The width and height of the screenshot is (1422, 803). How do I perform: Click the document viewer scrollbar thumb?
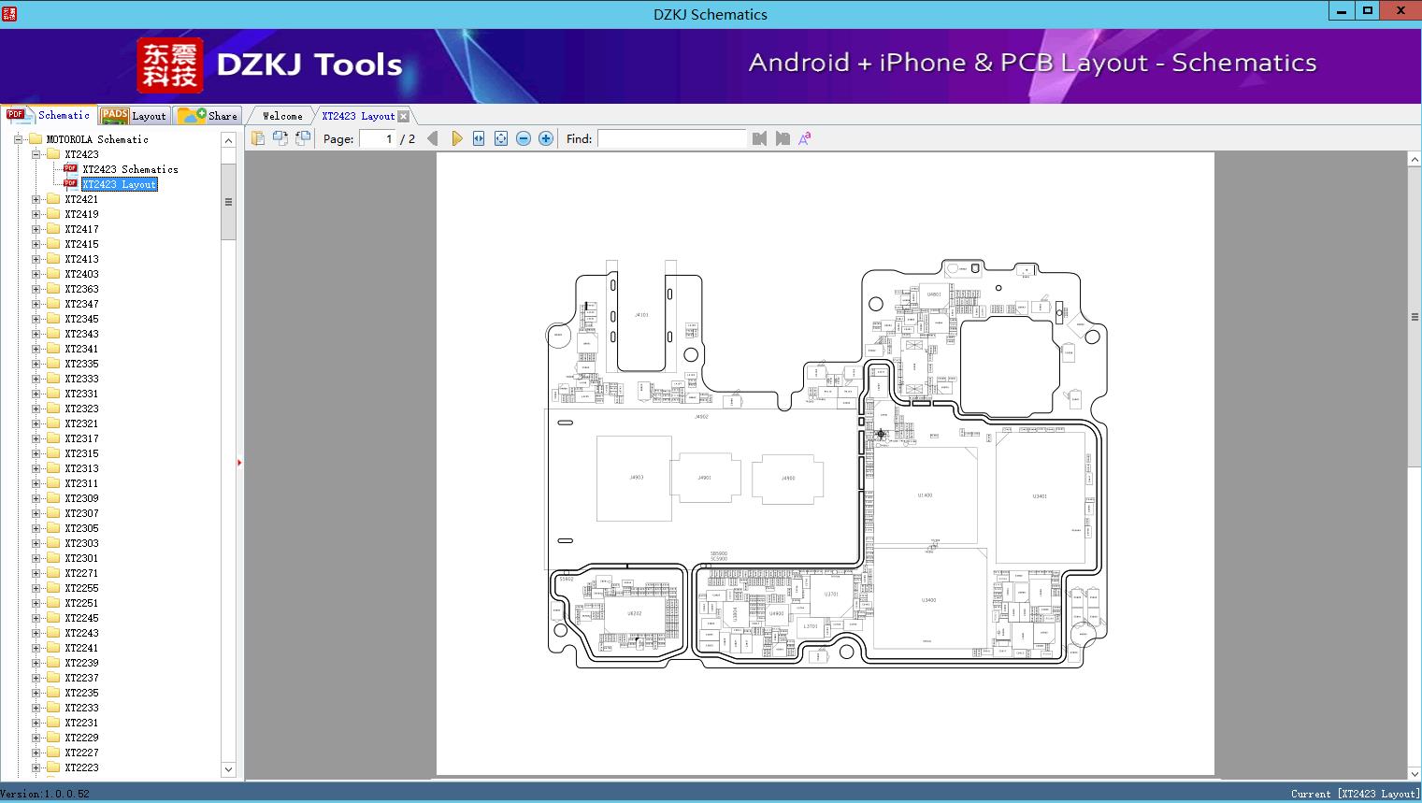[x=1415, y=318]
